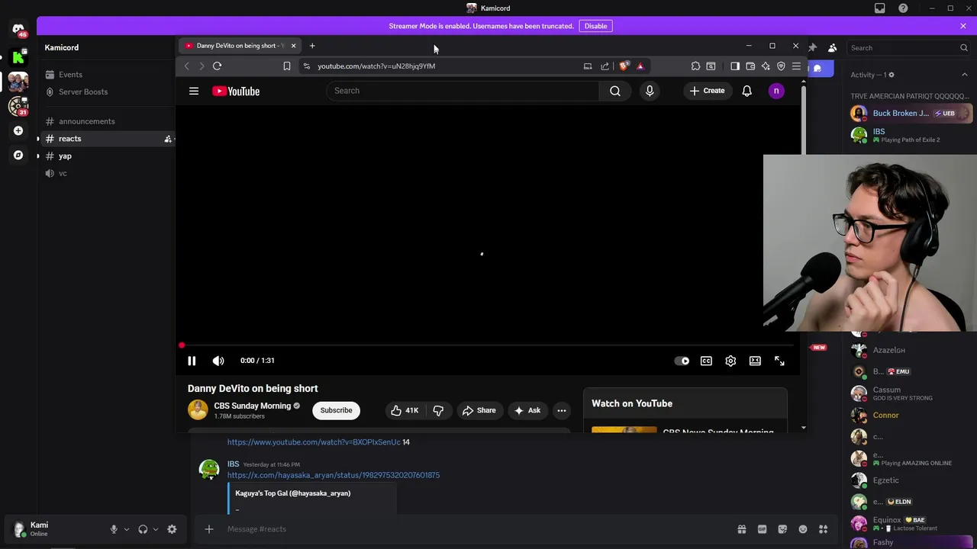Close the Danny DeVito browser tab
977x549 pixels.
coord(293,46)
